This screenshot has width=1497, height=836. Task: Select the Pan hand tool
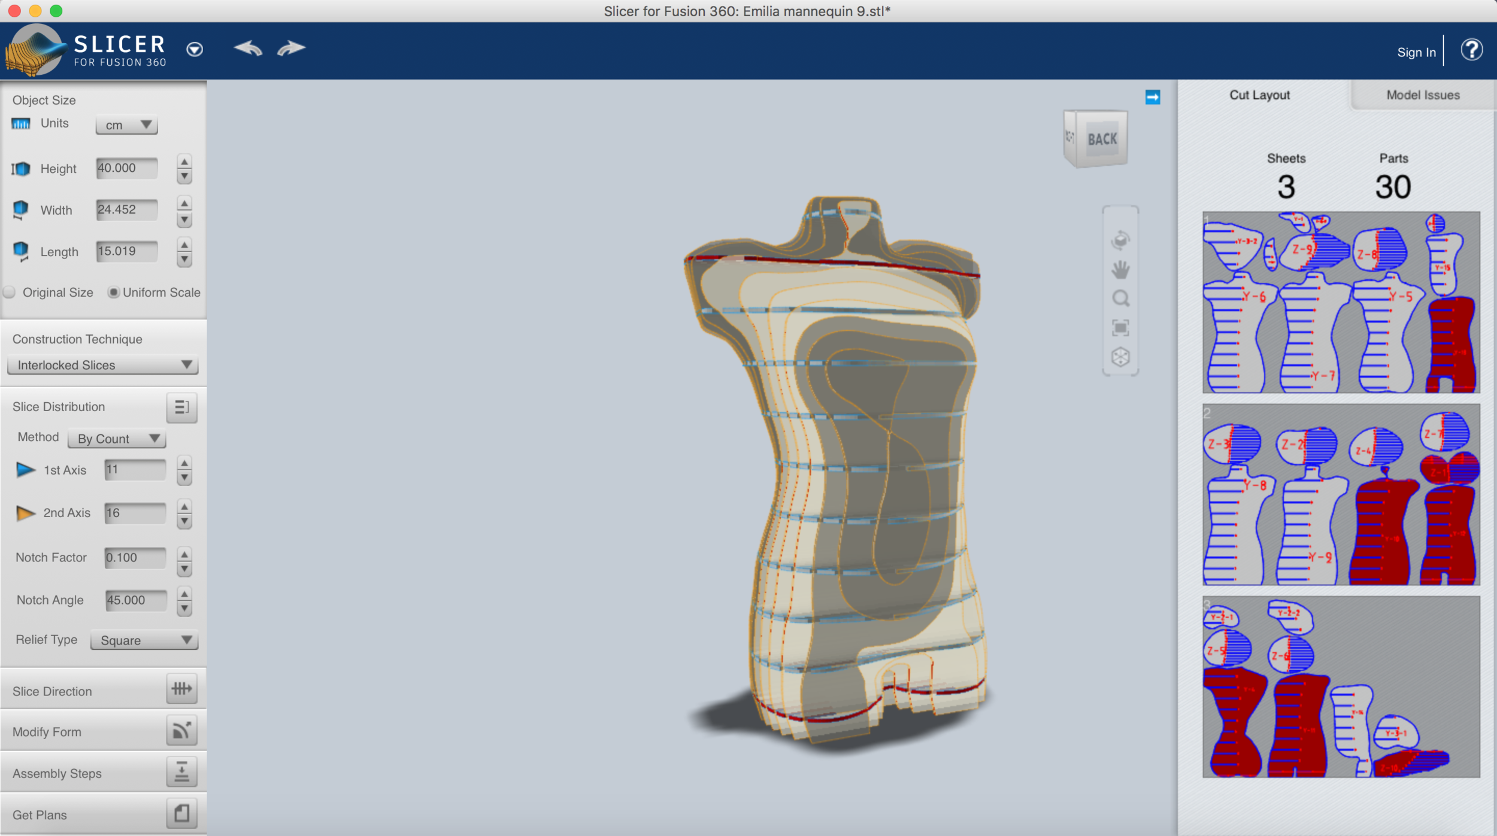point(1120,270)
